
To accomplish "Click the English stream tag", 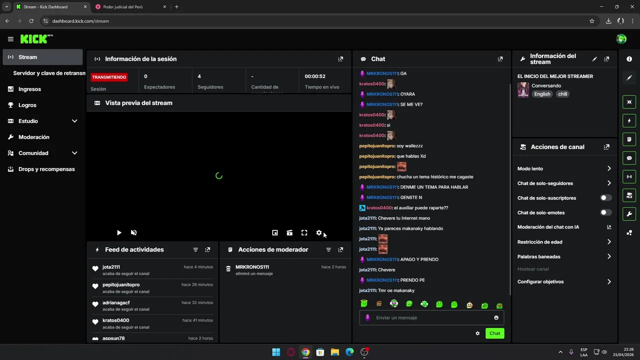I will [x=542, y=94].
